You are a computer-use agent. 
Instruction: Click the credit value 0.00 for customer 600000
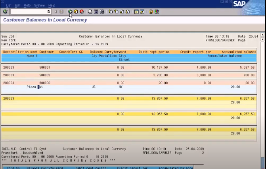tap(207, 83)
